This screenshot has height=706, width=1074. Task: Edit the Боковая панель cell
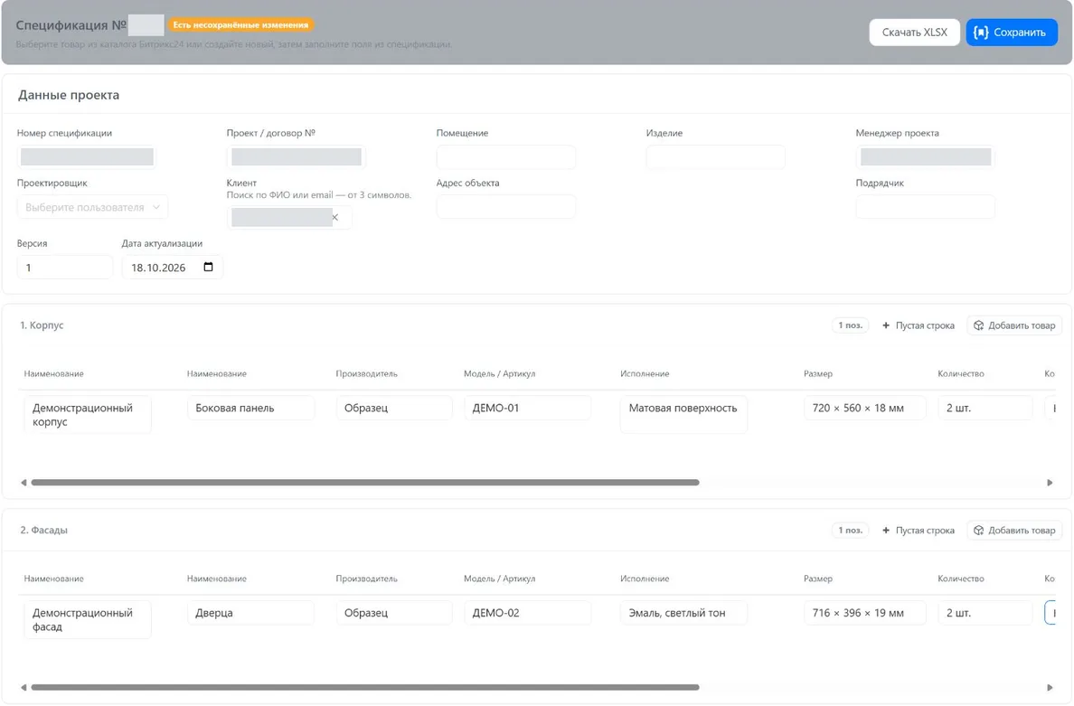click(x=250, y=408)
